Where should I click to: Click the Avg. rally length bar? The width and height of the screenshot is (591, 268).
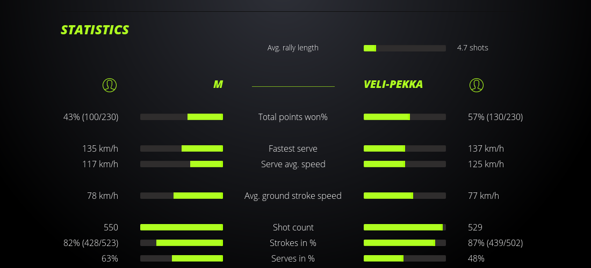click(405, 48)
